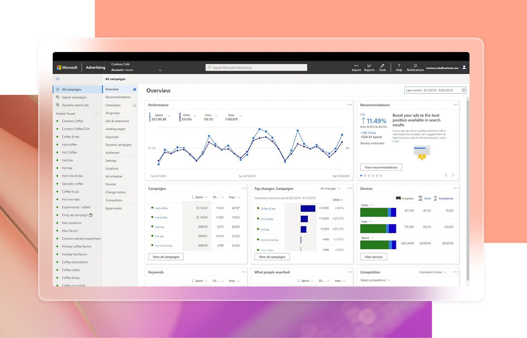Image resolution: width=527 pixels, height=338 pixels.
Task: Click the Dynamic search ads icon
Action: point(58,105)
